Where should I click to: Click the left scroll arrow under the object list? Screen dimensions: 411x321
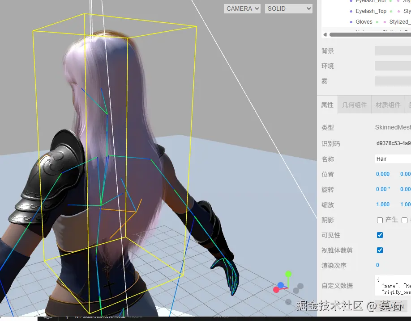(x=325, y=34)
